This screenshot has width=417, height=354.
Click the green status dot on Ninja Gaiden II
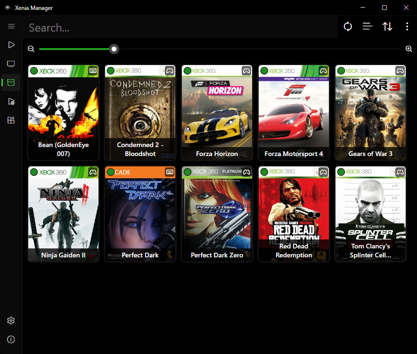point(34,172)
